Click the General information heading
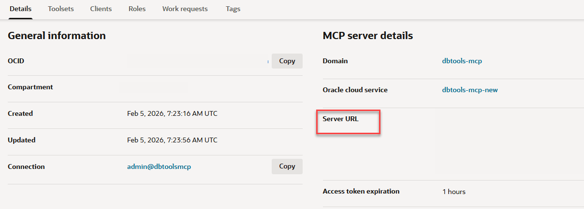Image resolution: width=584 pixels, height=209 pixels. pos(57,35)
